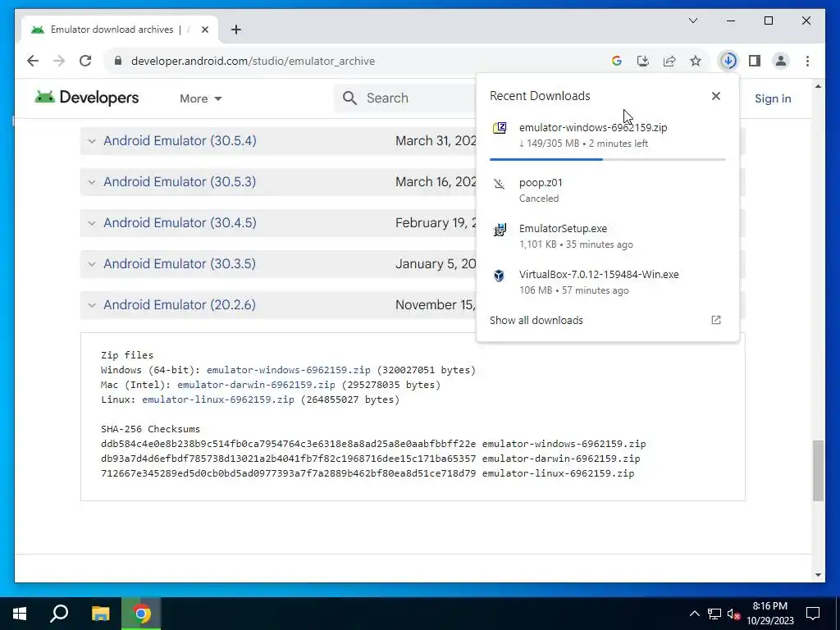This screenshot has height=630, width=840.
Task: Click the muted volume tray icon
Action: tap(733, 614)
